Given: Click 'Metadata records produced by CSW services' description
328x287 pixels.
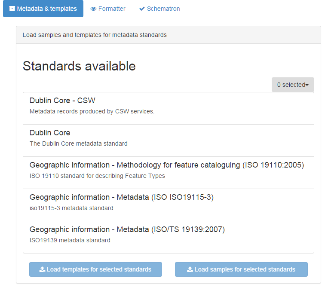Looking at the screenshot, I should pos(92,111).
